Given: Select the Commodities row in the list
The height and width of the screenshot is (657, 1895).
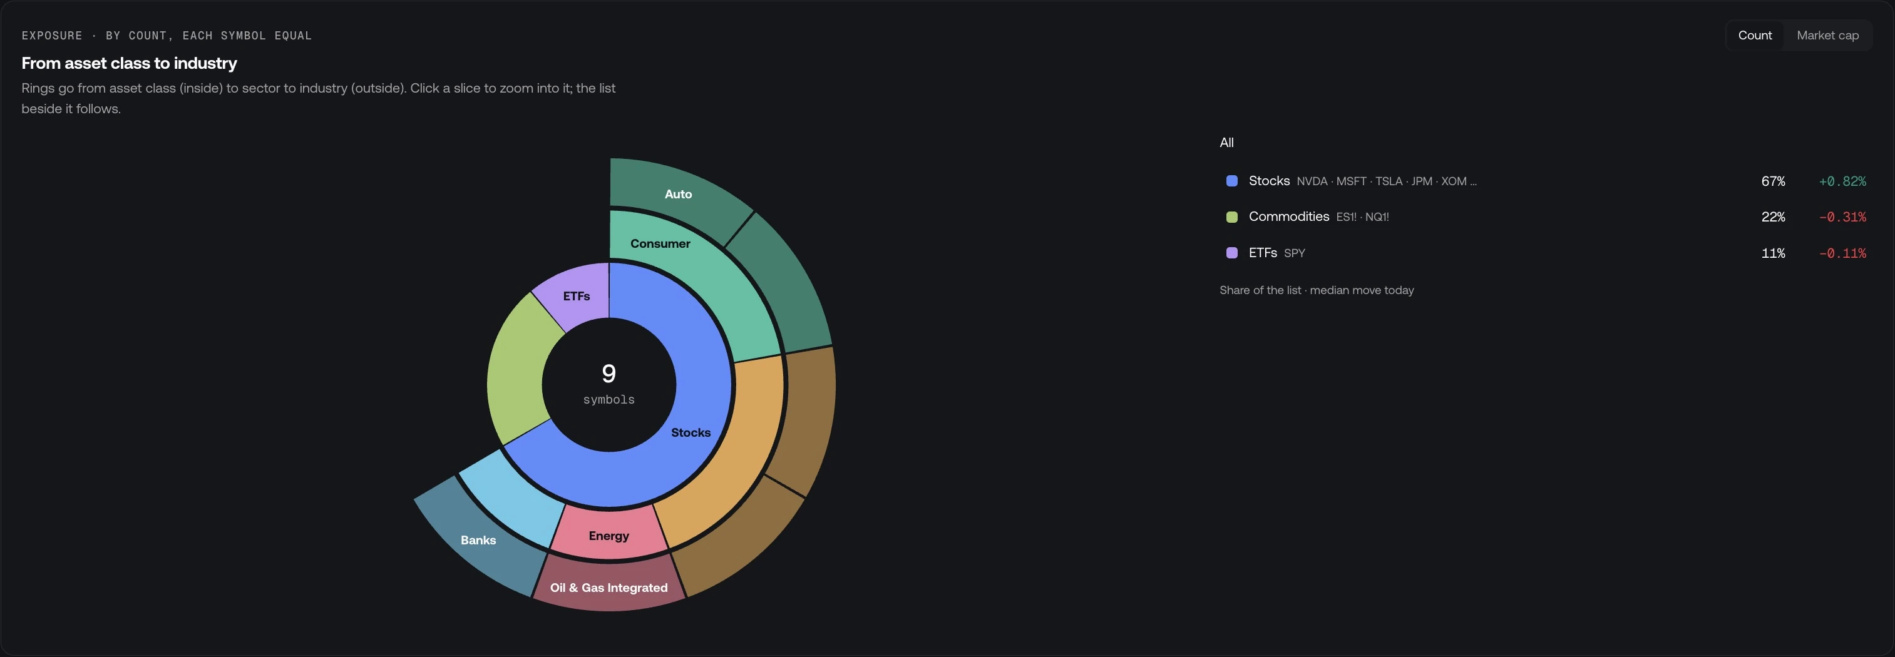Looking at the screenshot, I should [x=1546, y=216].
